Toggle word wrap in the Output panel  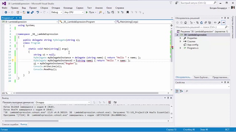point(115,102)
